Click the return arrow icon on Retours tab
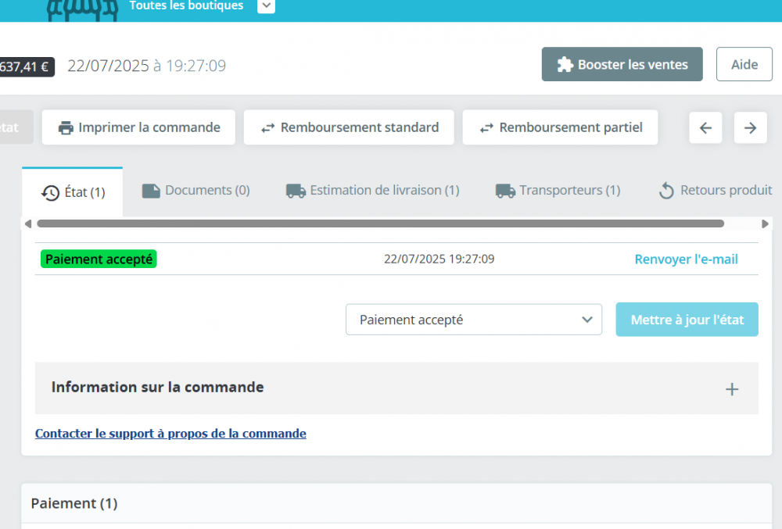 tap(666, 191)
